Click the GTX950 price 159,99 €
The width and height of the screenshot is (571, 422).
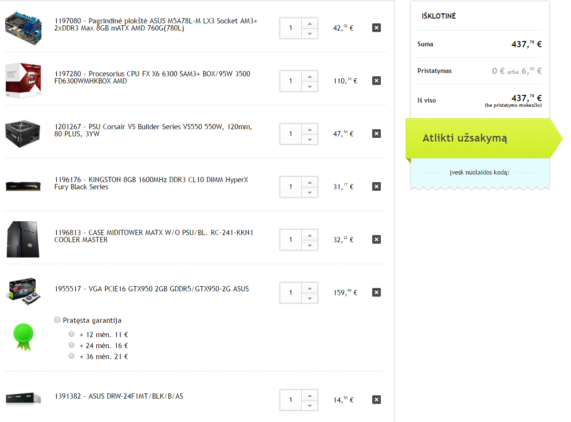pyautogui.click(x=345, y=292)
